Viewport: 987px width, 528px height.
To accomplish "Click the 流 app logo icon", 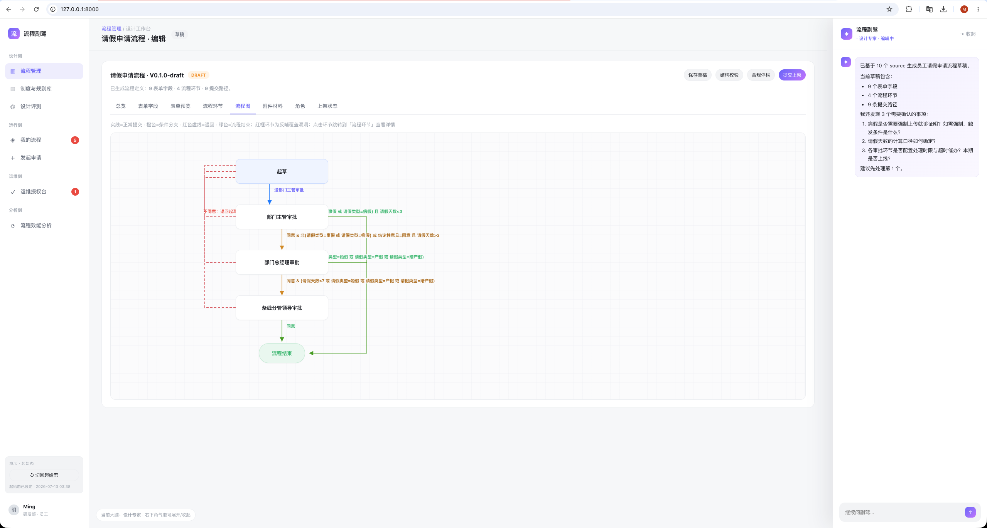I will [x=14, y=34].
